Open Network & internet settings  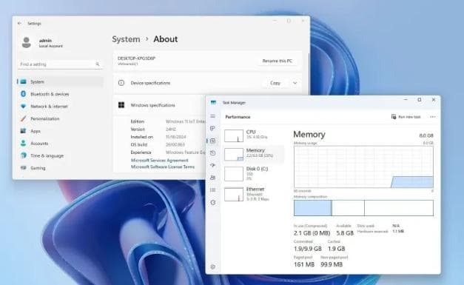pos(60,107)
